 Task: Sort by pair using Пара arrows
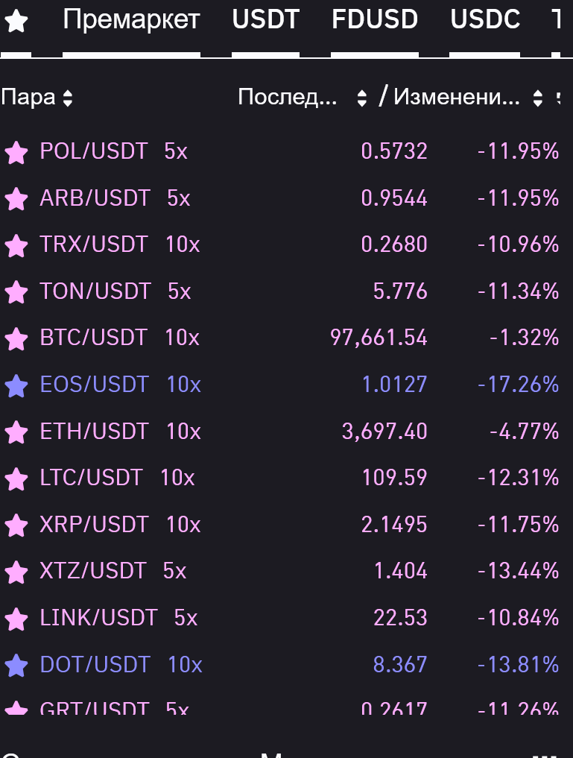click(x=68, y=98)
